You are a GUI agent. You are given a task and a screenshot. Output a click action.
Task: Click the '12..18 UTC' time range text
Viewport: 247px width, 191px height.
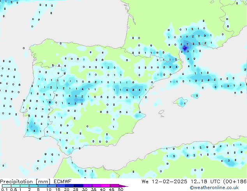(x=205, y=182)
